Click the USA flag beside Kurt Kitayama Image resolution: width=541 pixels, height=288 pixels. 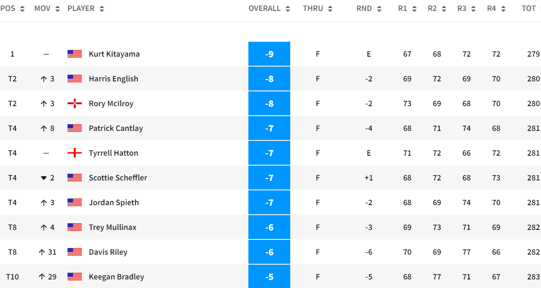[x=75, y=54]
